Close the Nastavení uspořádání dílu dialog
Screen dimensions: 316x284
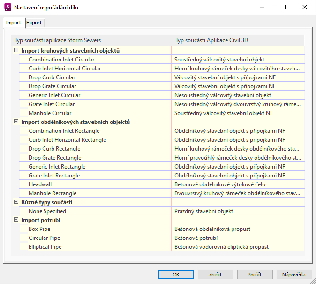click(305, 7)
